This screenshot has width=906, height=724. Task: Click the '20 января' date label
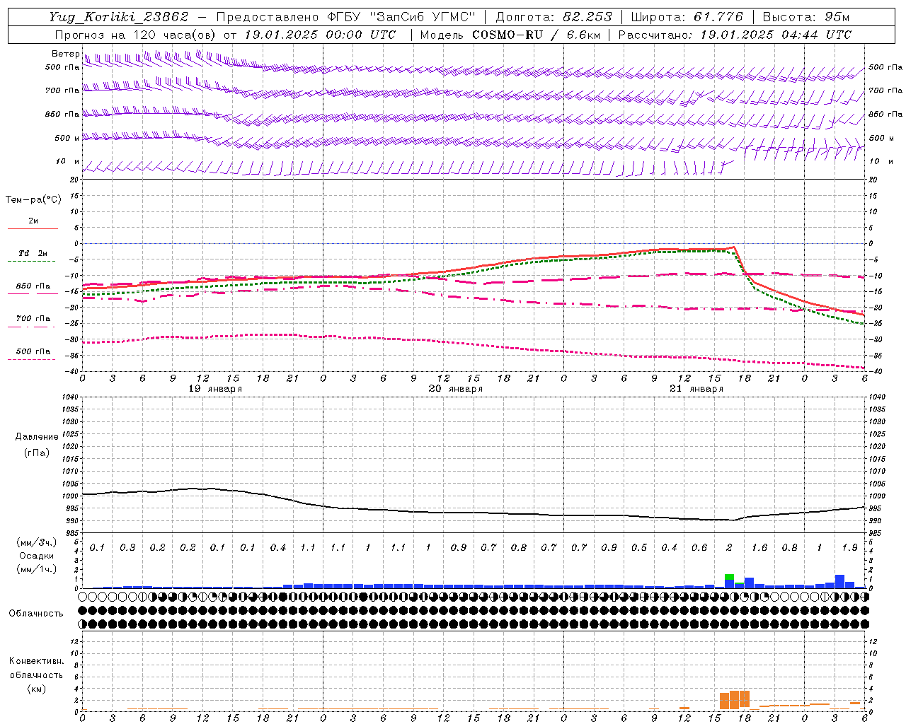pos(456,388)
